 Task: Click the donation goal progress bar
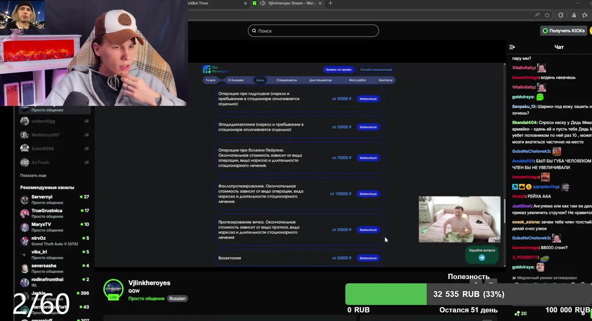(x=469, y=294)
